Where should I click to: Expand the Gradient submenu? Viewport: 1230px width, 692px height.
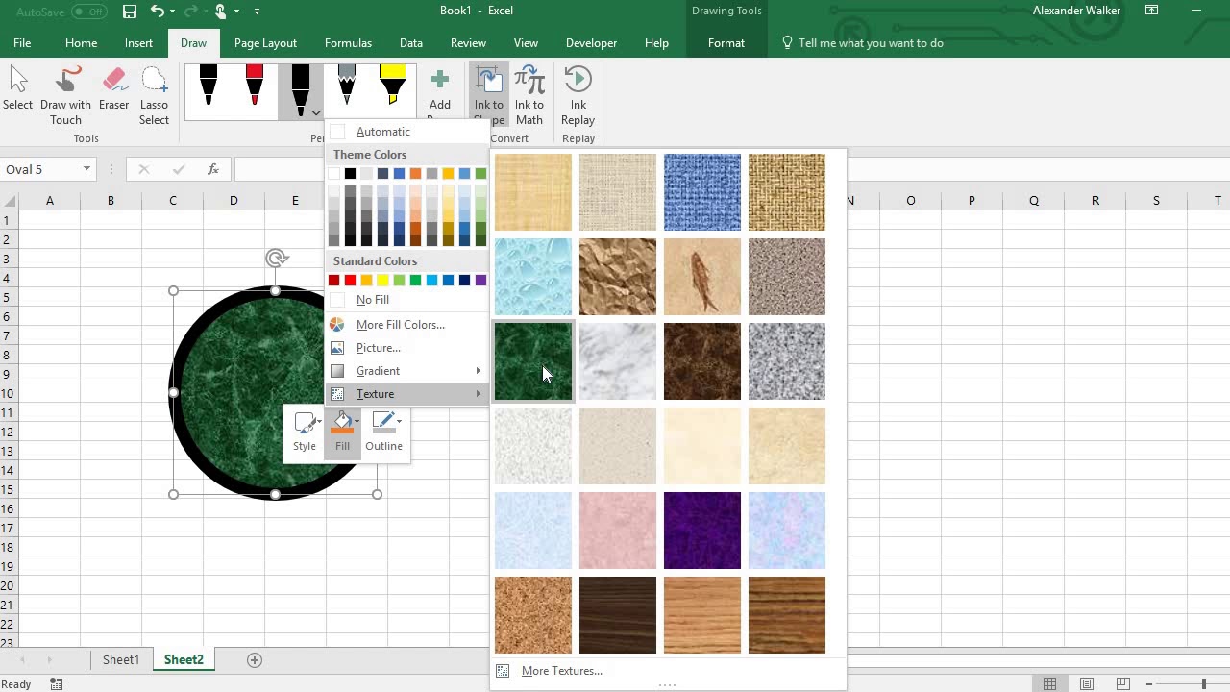tap(406, 371)
